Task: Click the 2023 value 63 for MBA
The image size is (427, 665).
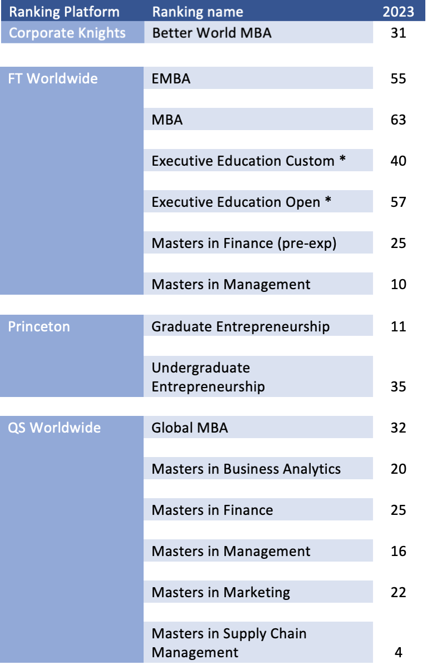Action: tap(398, 120)
